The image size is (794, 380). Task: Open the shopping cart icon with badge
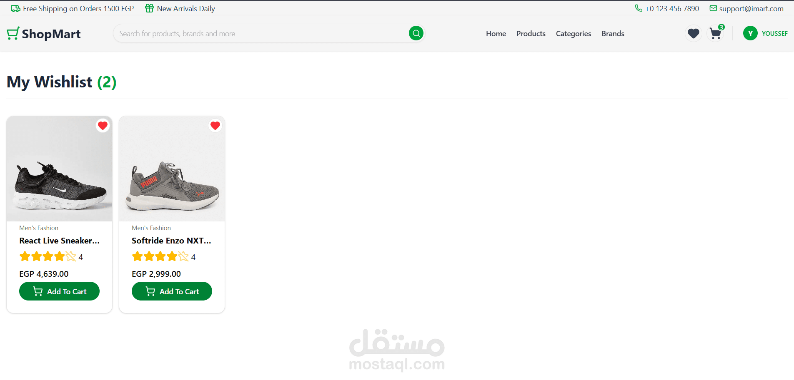[716, 33]
